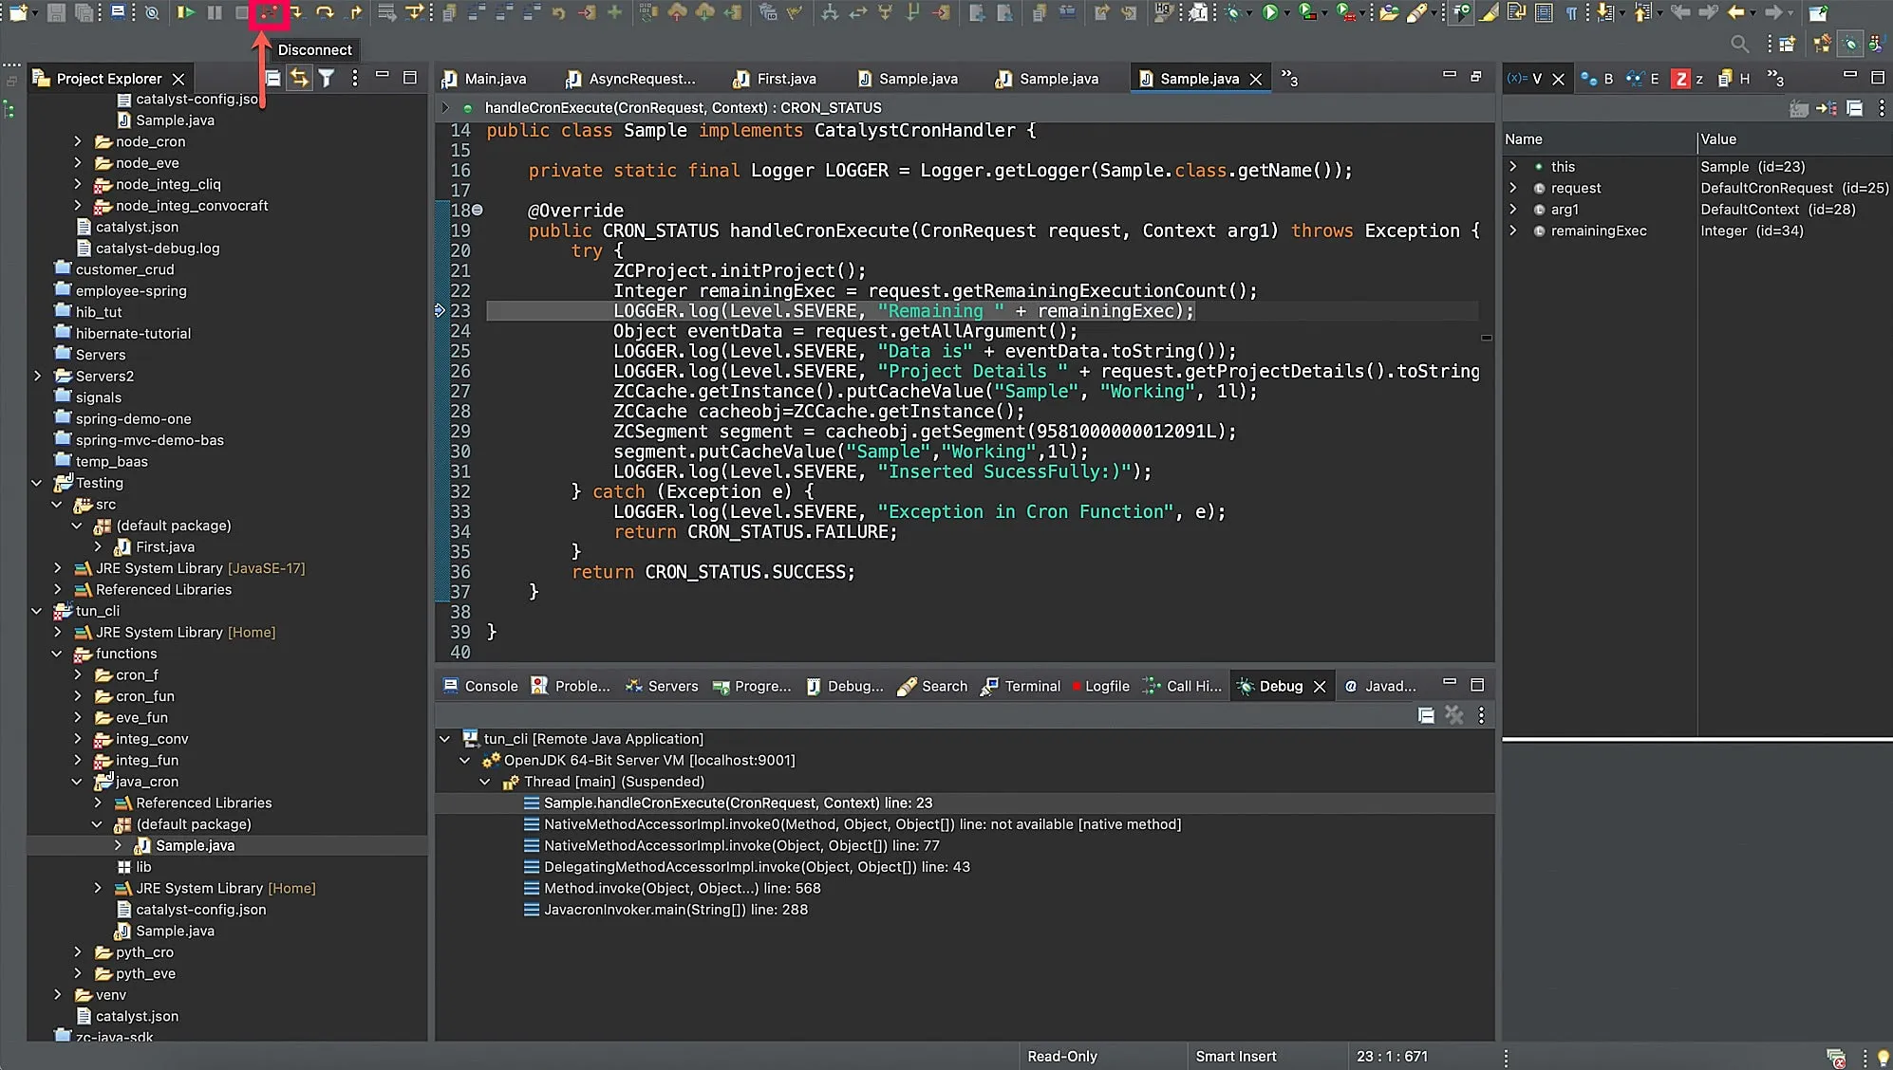Expand the request variable
This screenshot has height=1070, width=1893.
click(x=1513, y=188)
